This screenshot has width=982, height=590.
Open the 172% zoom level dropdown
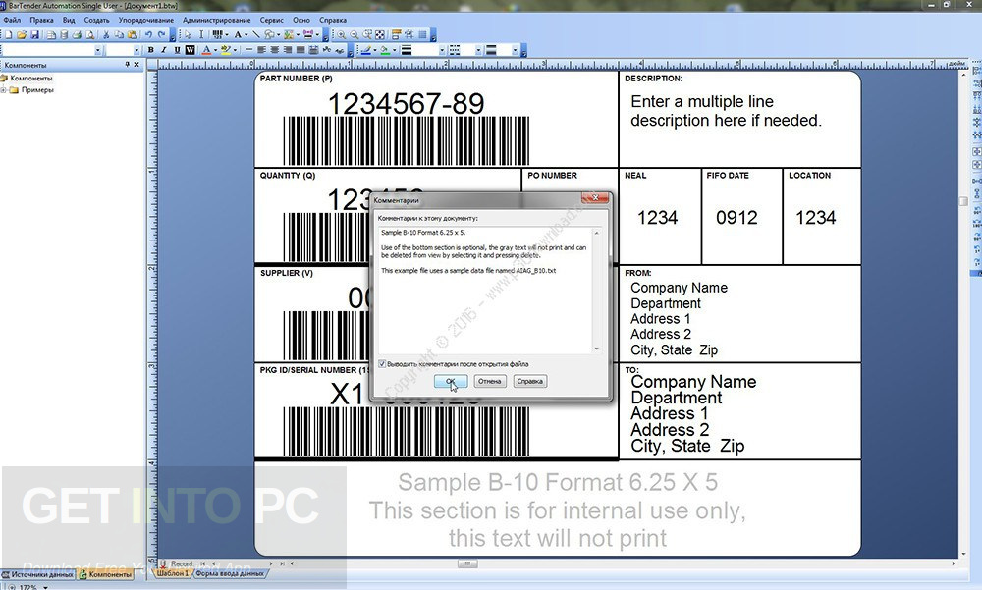pyautogui.click(x=45, y=587)
